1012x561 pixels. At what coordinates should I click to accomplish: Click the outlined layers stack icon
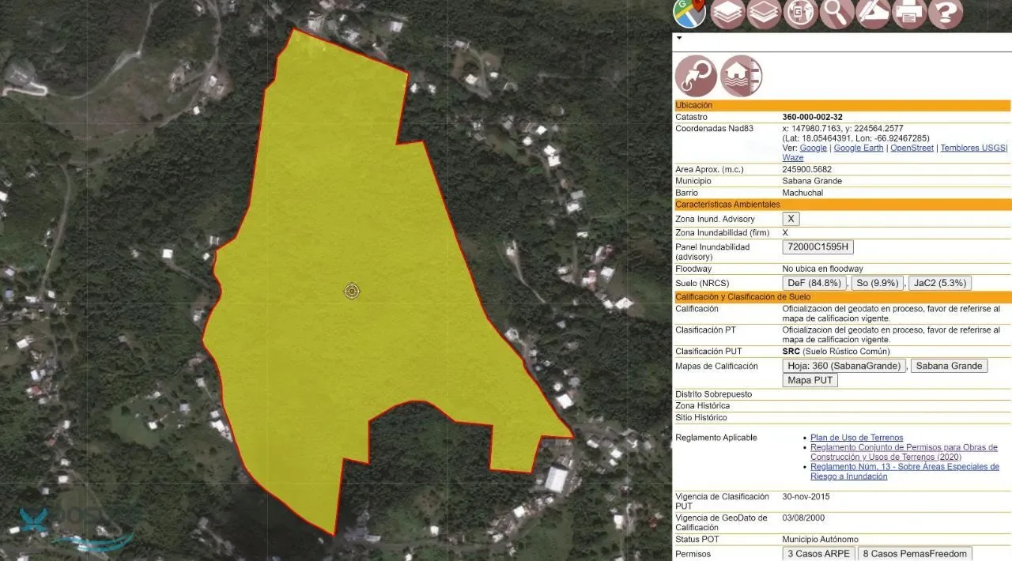point(764,13)
